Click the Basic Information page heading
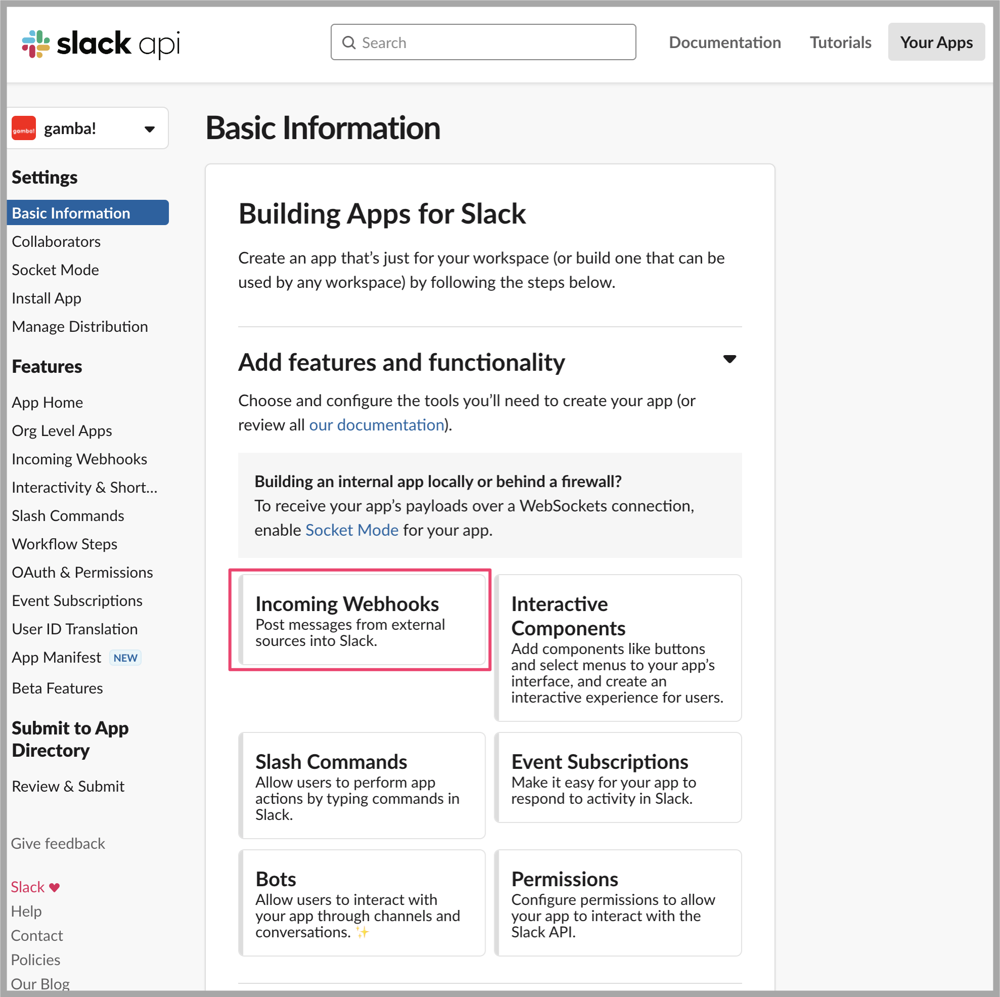The width and height of the screenshot is (1000, 997). click(323, 128)
